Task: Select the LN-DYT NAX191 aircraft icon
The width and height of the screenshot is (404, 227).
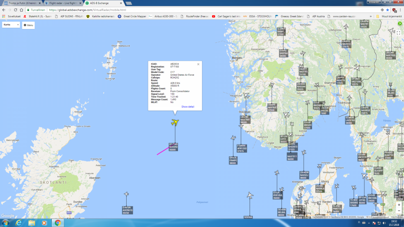Action: click(x=303, y=53)
